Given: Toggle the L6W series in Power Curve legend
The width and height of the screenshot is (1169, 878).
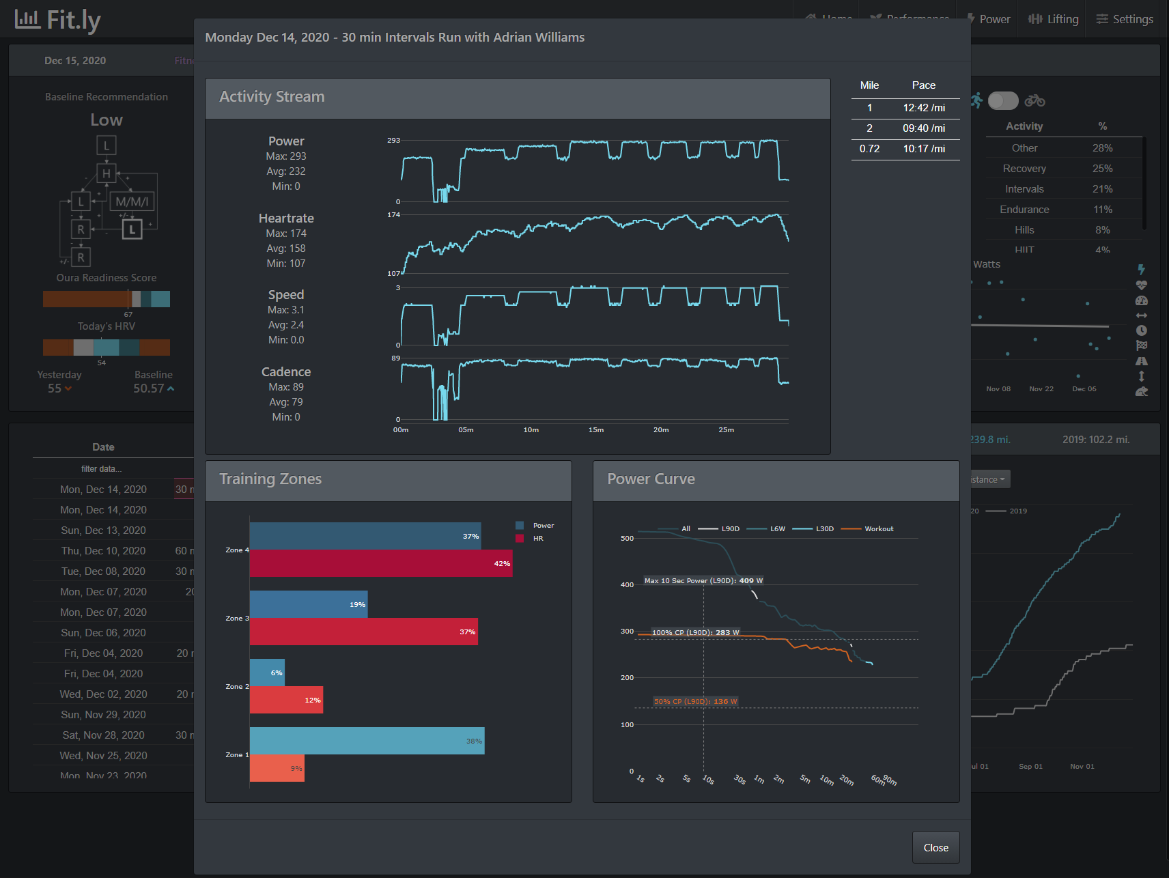Looking at the screenshot, I should coord(766,529).
